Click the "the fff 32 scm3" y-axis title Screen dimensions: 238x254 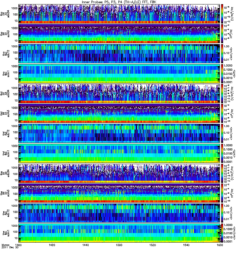pyautogui.click(x=5, y=193)
